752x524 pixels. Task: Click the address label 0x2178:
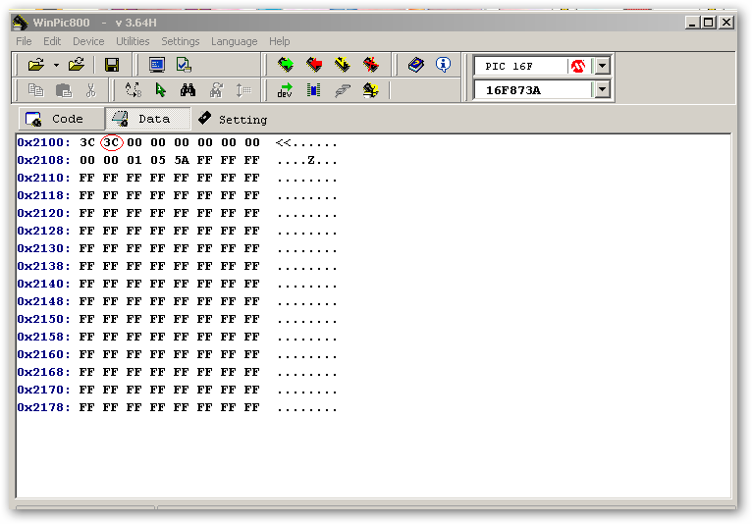pyautogui.click(x=43, y=407)
